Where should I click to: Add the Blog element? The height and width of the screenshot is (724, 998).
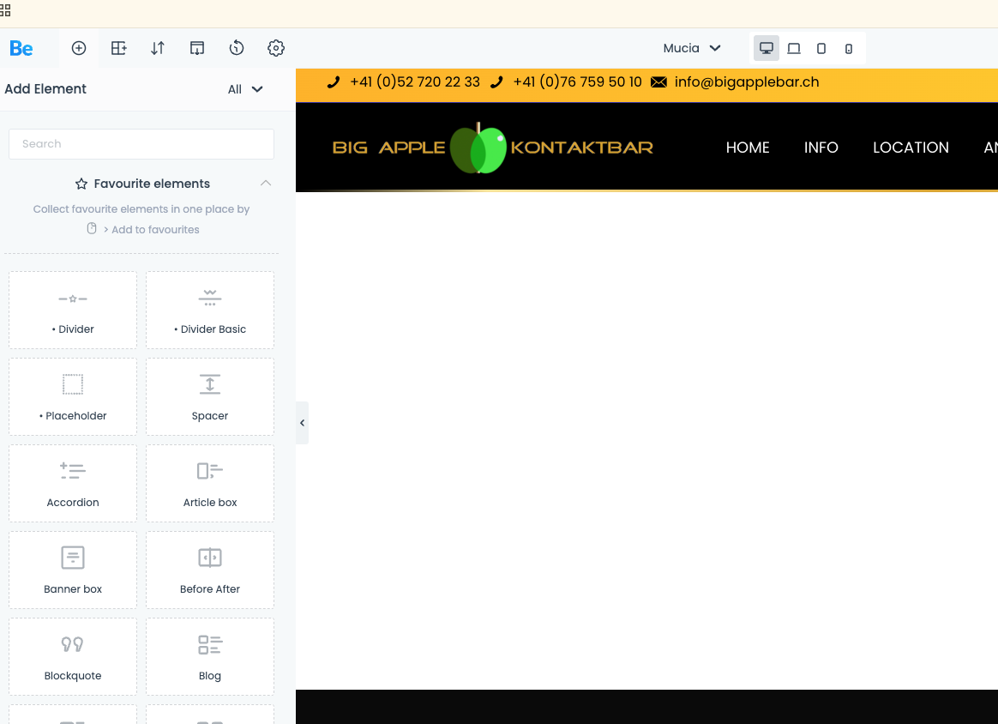click(x=210, y=656)
